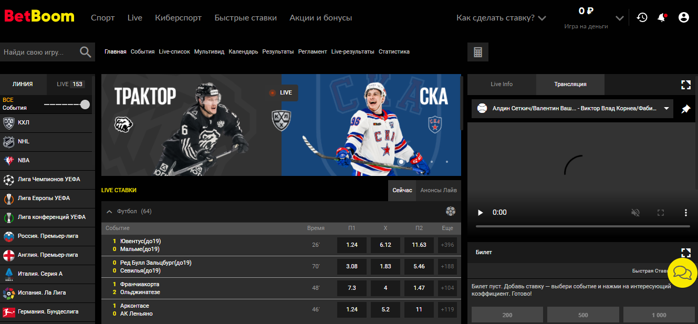Screen dimensions: 698x324
Task: Click the football ball icon in Футбол header
Action: [450, 211]
